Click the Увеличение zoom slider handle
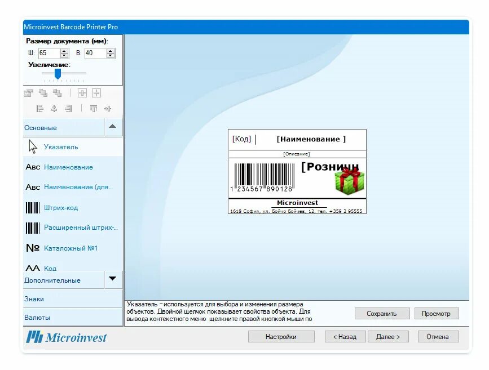Image resolution: width=489 pixels, height=370 pixels. [58, 74]
